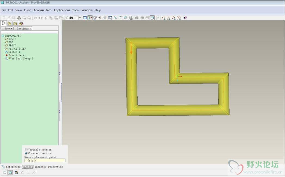285x177 pixels.
Task: Open the Options dashboard panel
Action: 28,167
